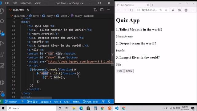Screen dimensions: 197x111
Task: Close the Quiz Application browser tab
Action: 148,5
